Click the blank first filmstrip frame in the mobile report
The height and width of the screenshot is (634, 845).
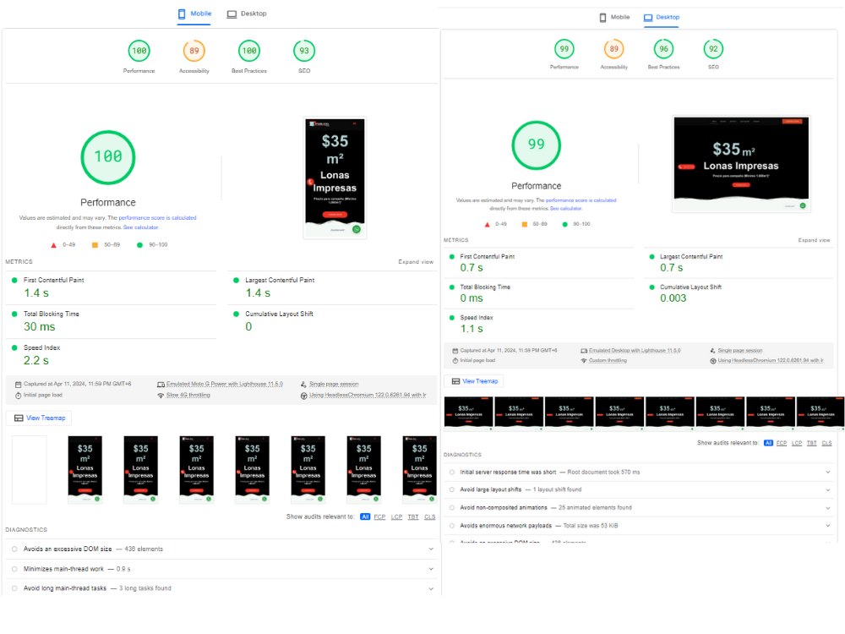(29, 469)
